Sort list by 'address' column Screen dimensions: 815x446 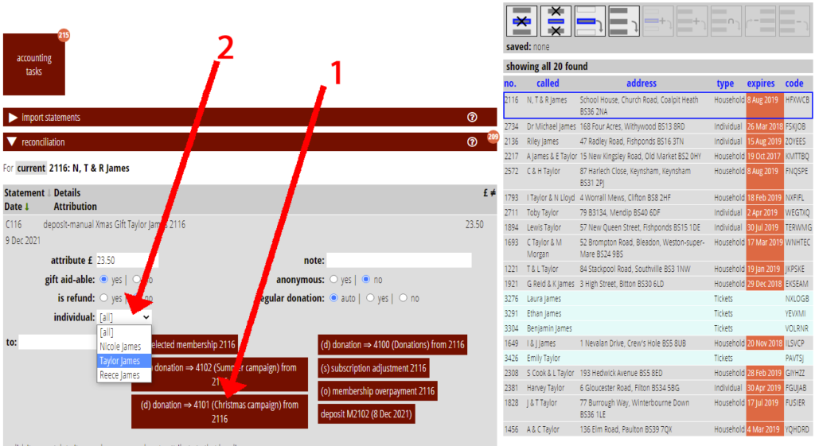coord(641,83)
